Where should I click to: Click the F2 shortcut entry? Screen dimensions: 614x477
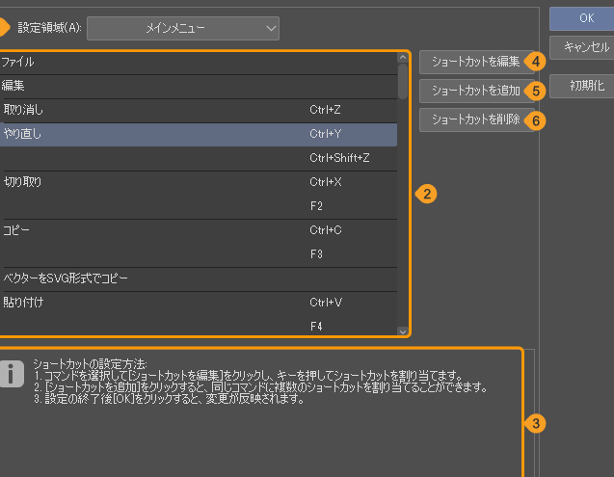(x=316, y=206)
